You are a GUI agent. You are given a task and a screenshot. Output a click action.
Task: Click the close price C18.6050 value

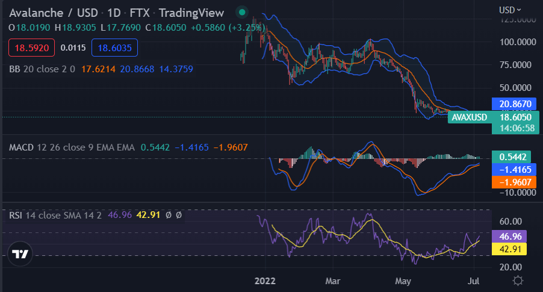[166, 27]
